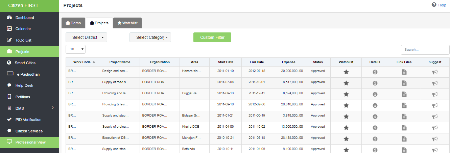Expand the rows-per-page dropdown showing 10
This screenshot has height=153, width=450.
click(x=75, y=49)
